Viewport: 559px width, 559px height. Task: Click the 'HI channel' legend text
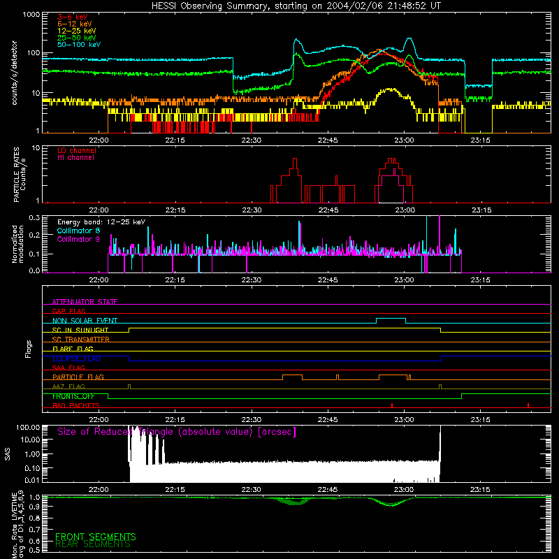coord(75,157)
